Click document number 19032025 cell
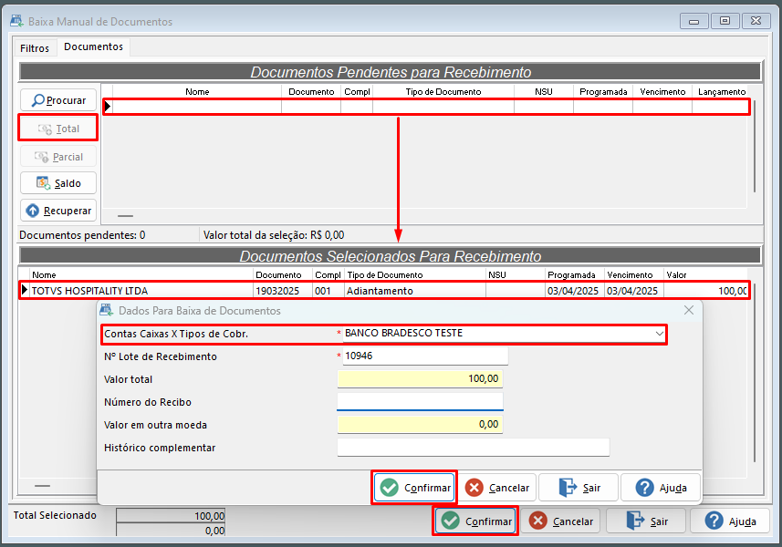The image size is (782, 547). [x=283, y=291]
